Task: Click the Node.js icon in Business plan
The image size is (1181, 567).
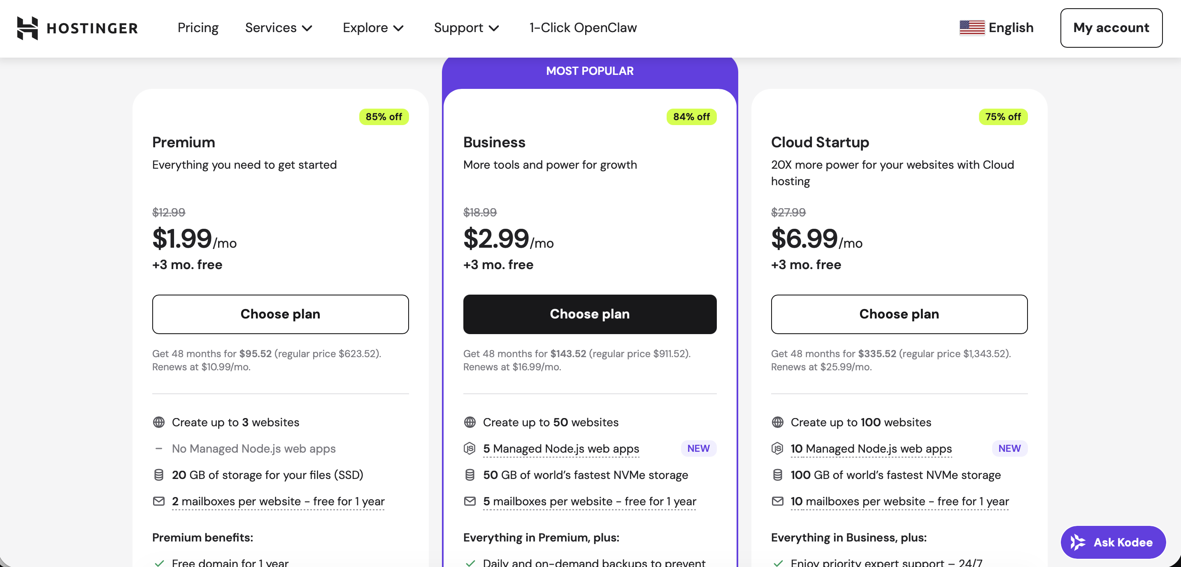Action: tap(470, 448)
